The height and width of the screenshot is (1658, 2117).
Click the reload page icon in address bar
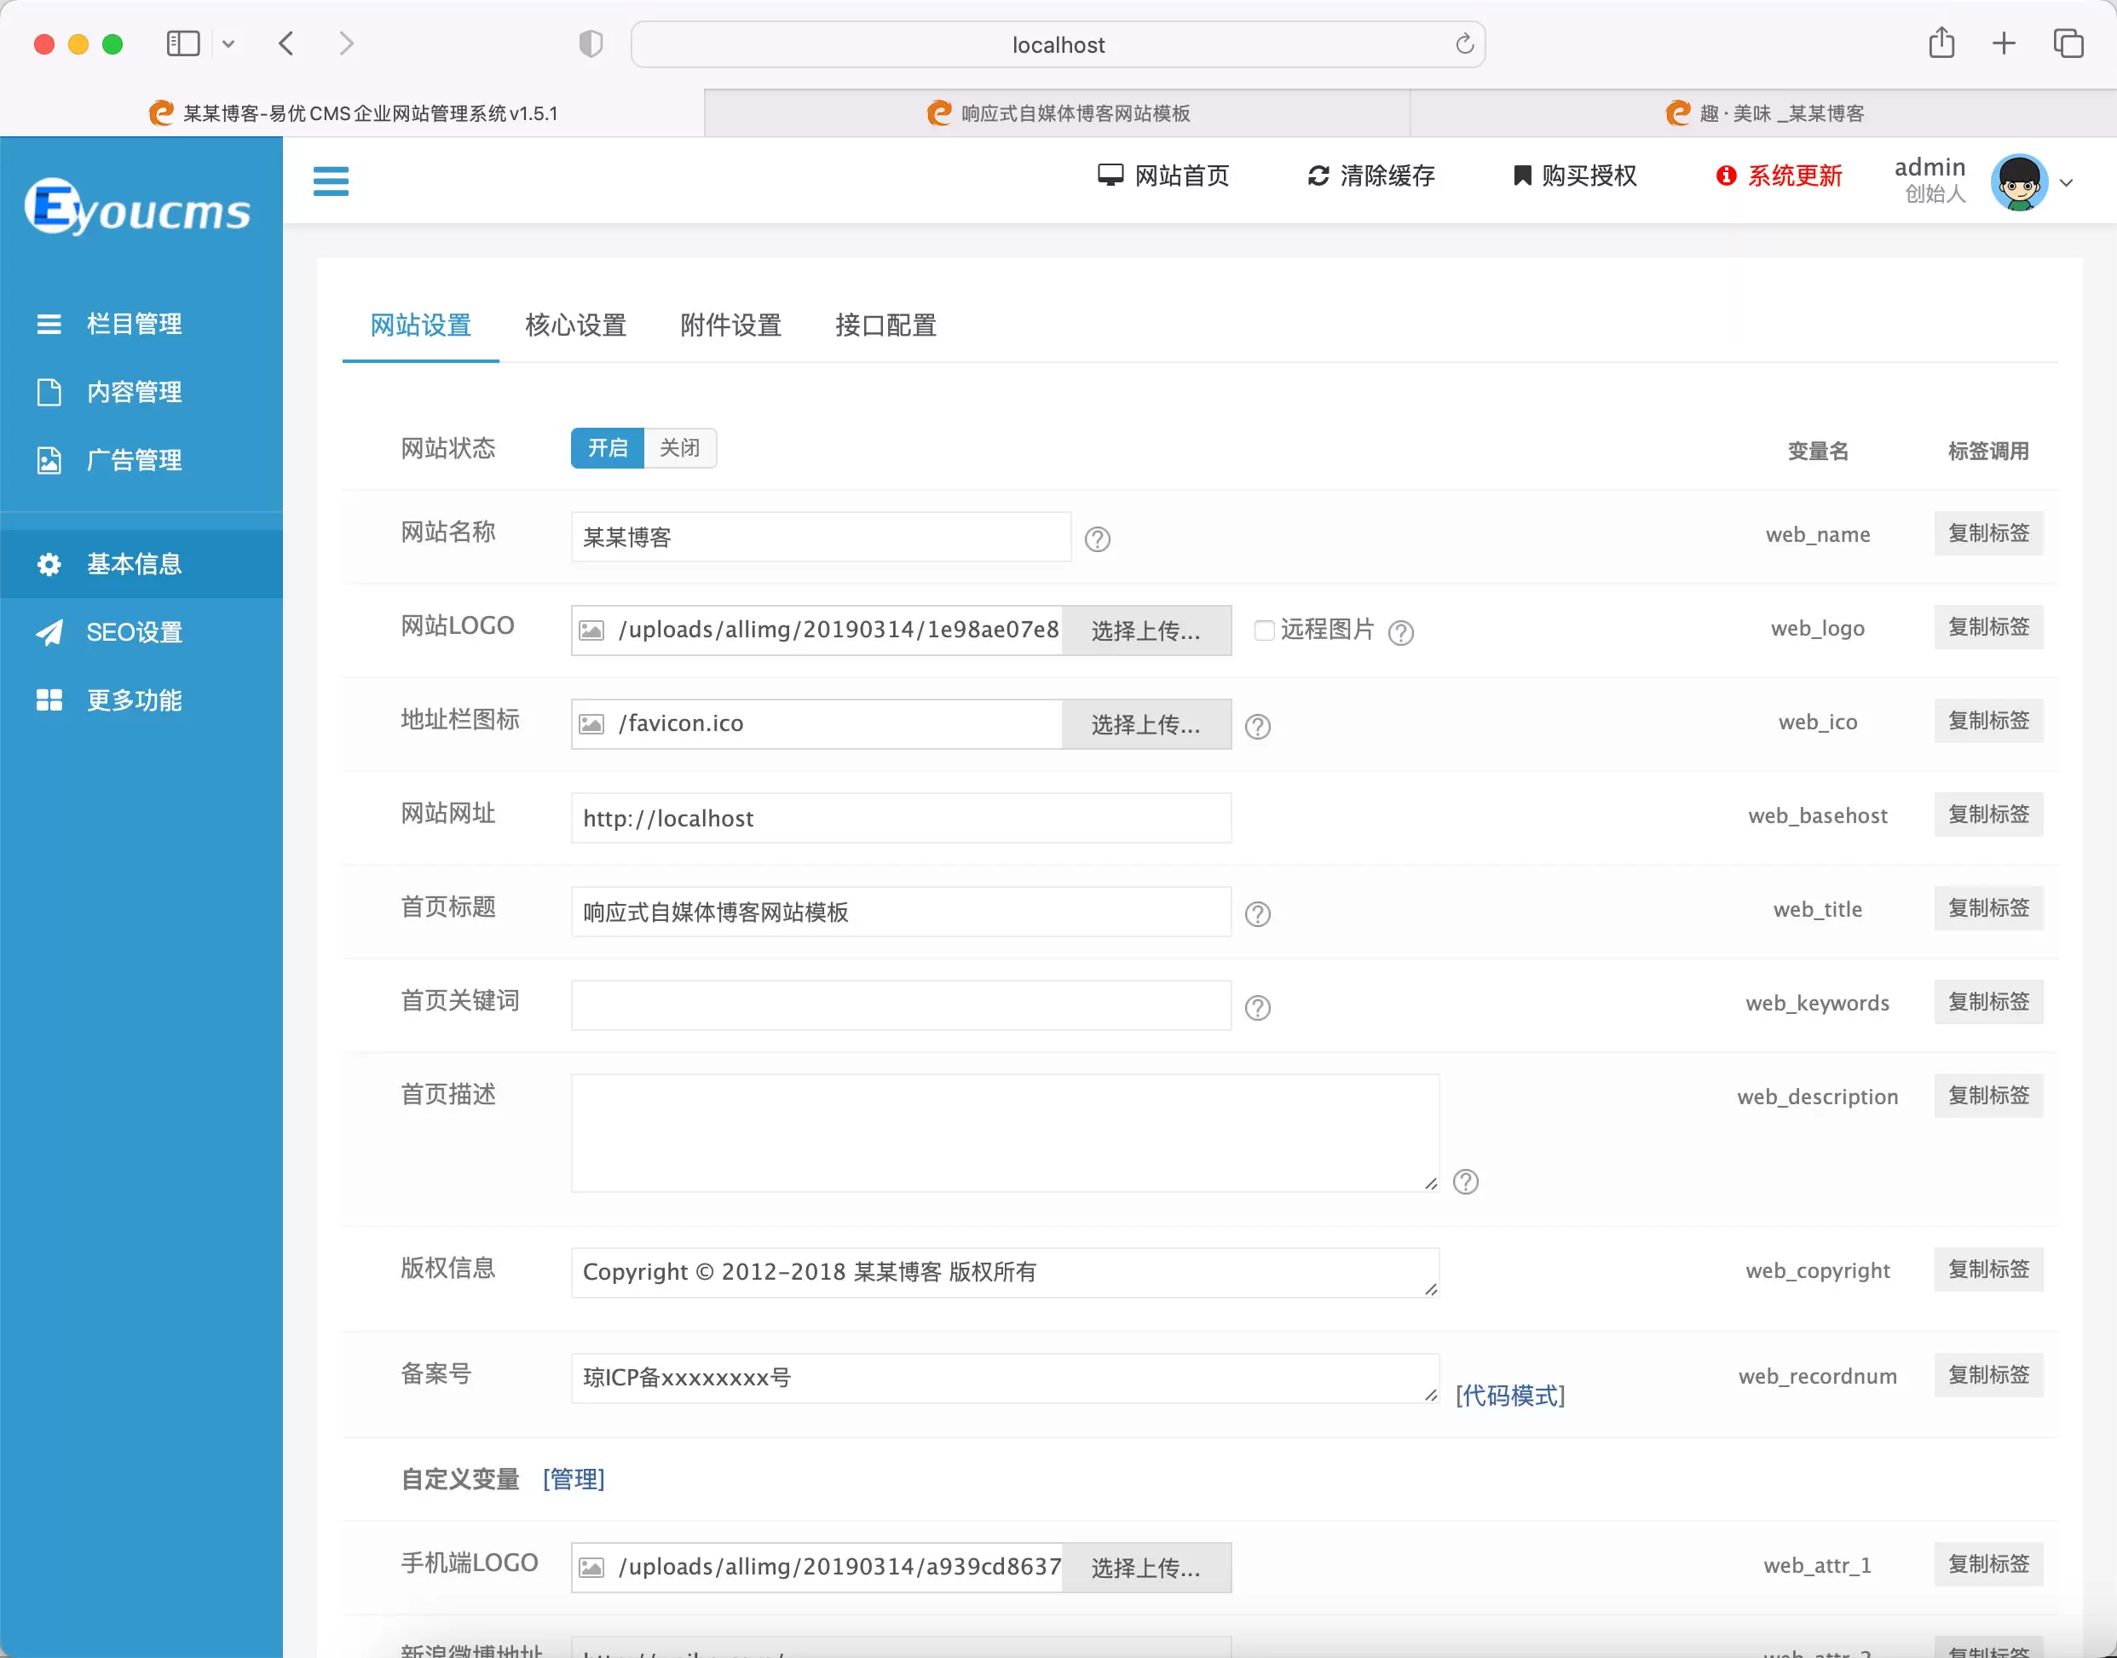(x=1463, y=43)
